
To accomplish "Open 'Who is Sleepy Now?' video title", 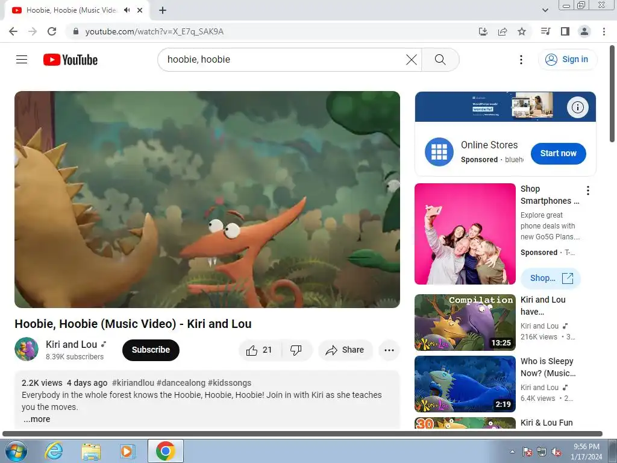I will coord(548,367).
